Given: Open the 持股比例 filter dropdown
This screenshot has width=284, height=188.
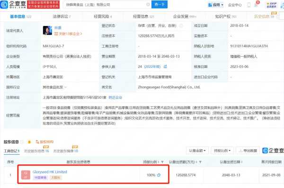Looking at the screenshot, I should pos(222,150).
